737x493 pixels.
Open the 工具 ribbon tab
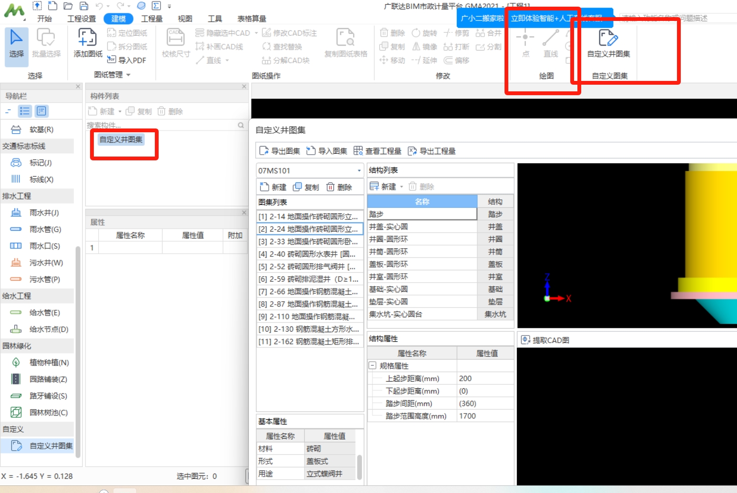point(215,19)
